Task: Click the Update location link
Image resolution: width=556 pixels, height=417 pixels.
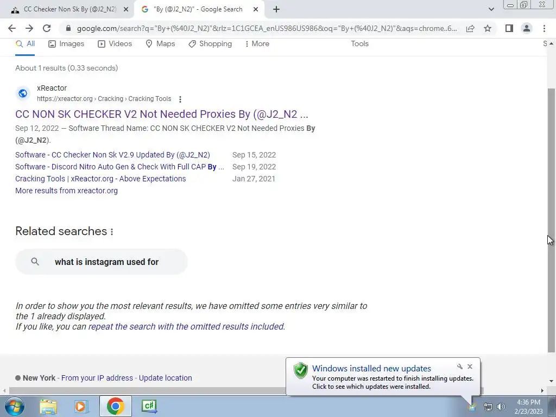Action: tap(165, 378)
